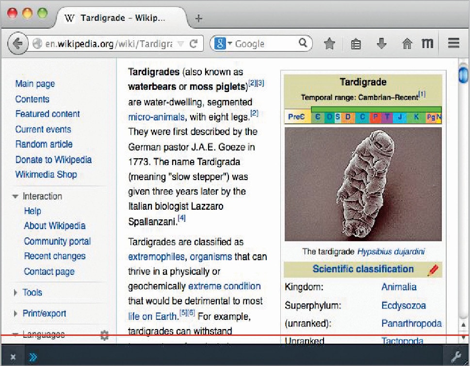
Task: Follow the life on Earth link
Action: [x=153, y=316]
